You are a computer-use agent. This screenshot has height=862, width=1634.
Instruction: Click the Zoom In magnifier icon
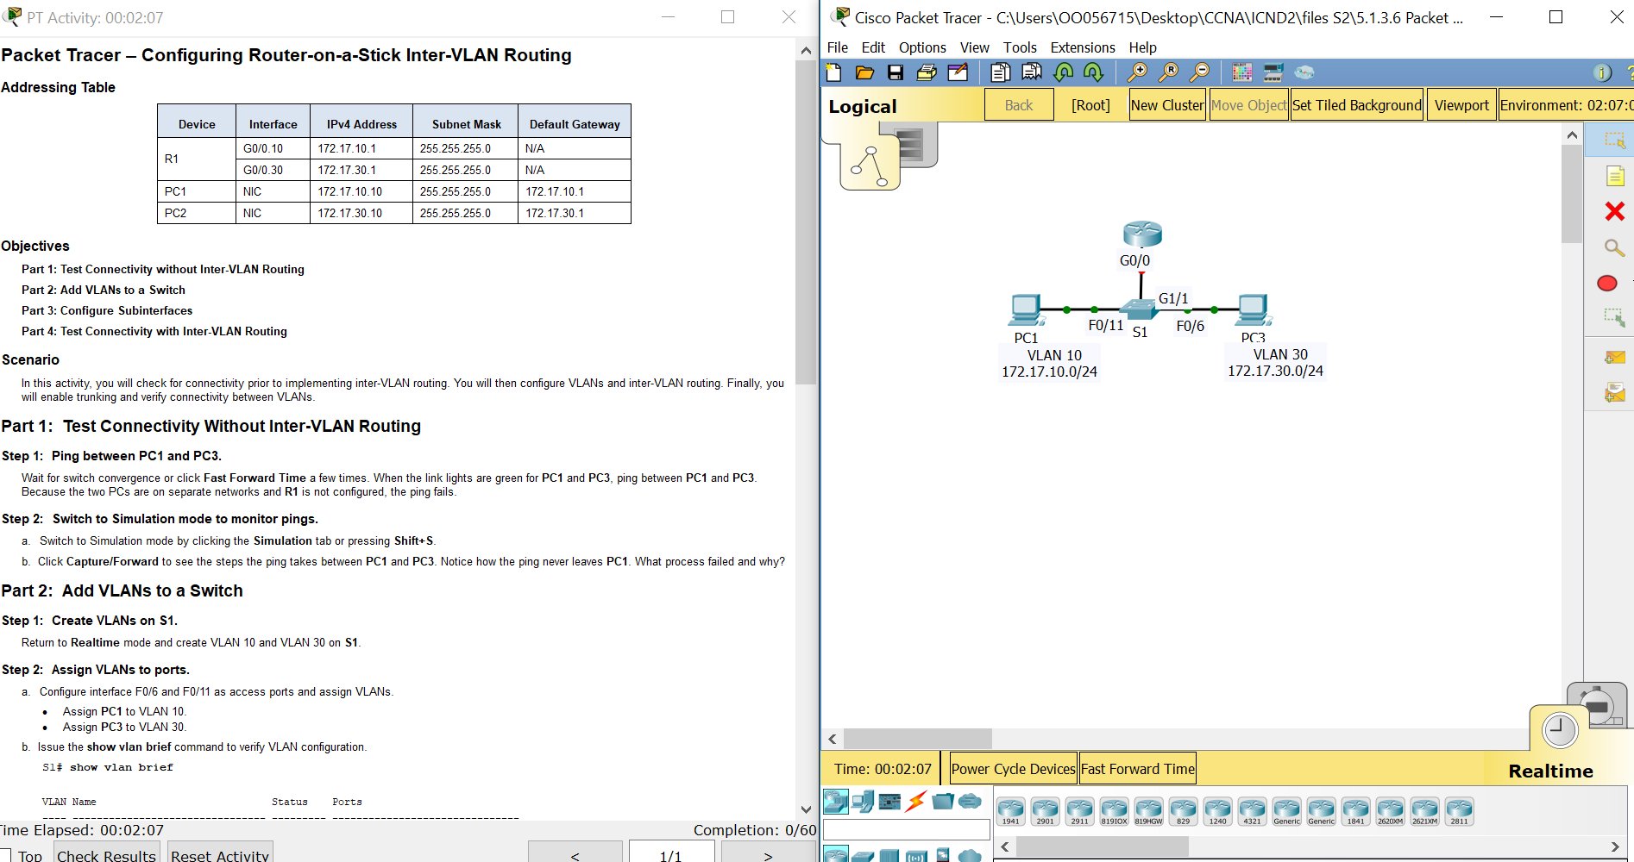pyautogui.click(x=1137, y=73)
